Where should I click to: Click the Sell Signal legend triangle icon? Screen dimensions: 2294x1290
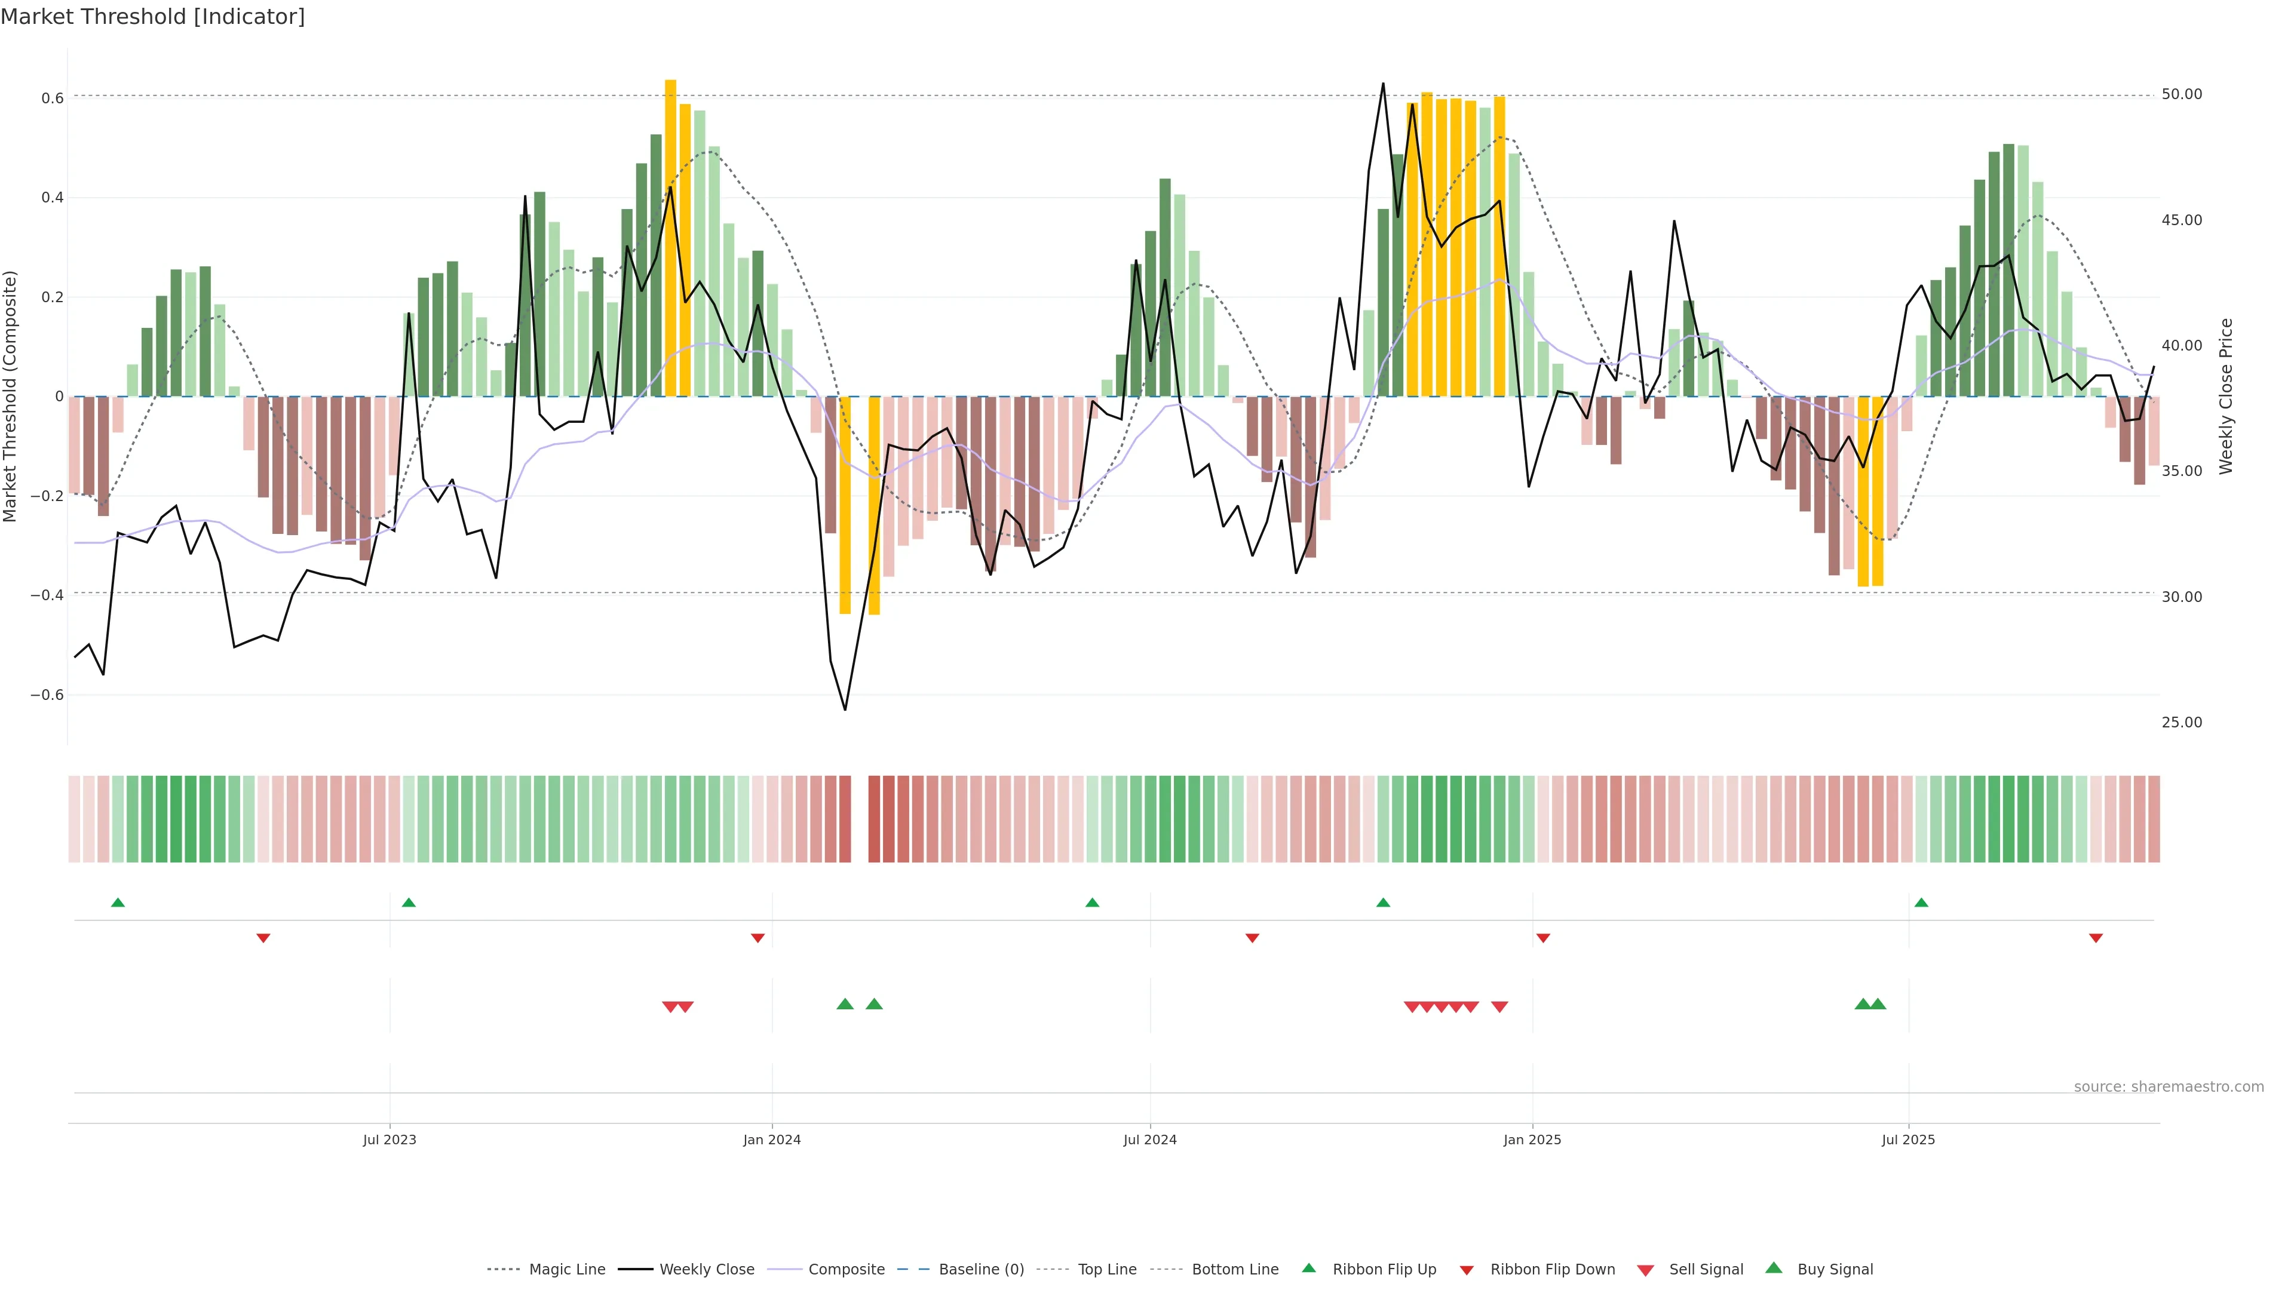pos(1645,1270)
